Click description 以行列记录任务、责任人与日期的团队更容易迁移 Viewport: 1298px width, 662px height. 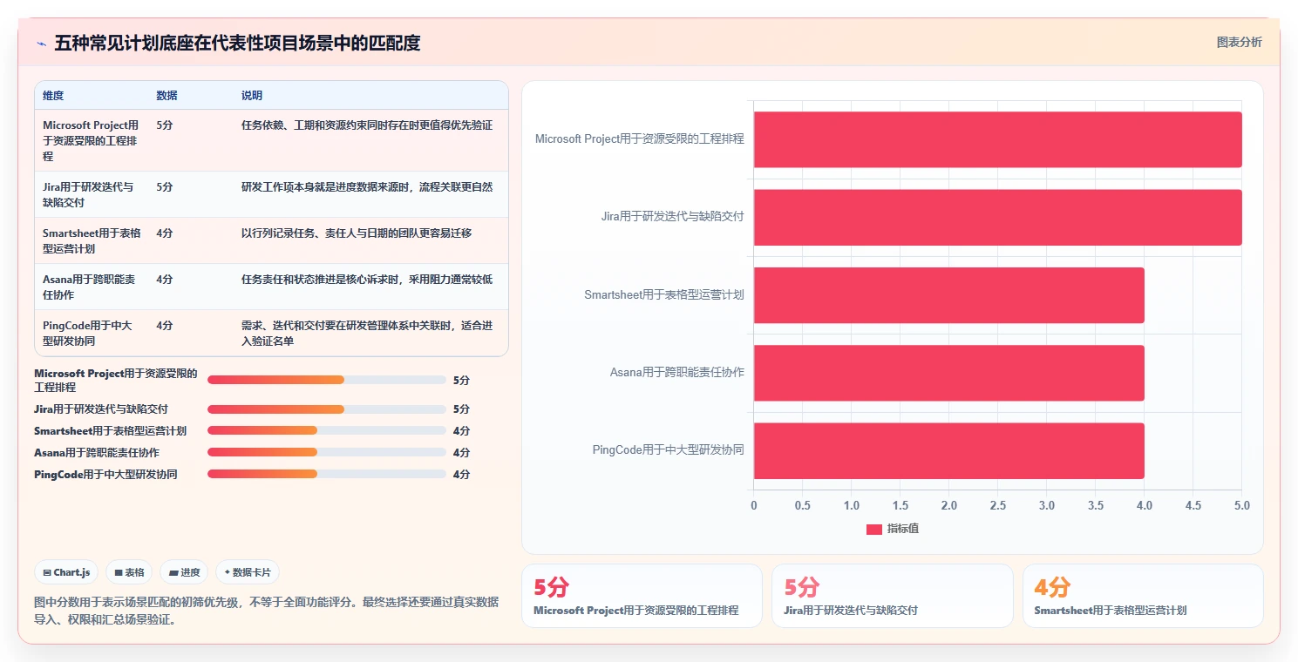(x=357, y=233)
